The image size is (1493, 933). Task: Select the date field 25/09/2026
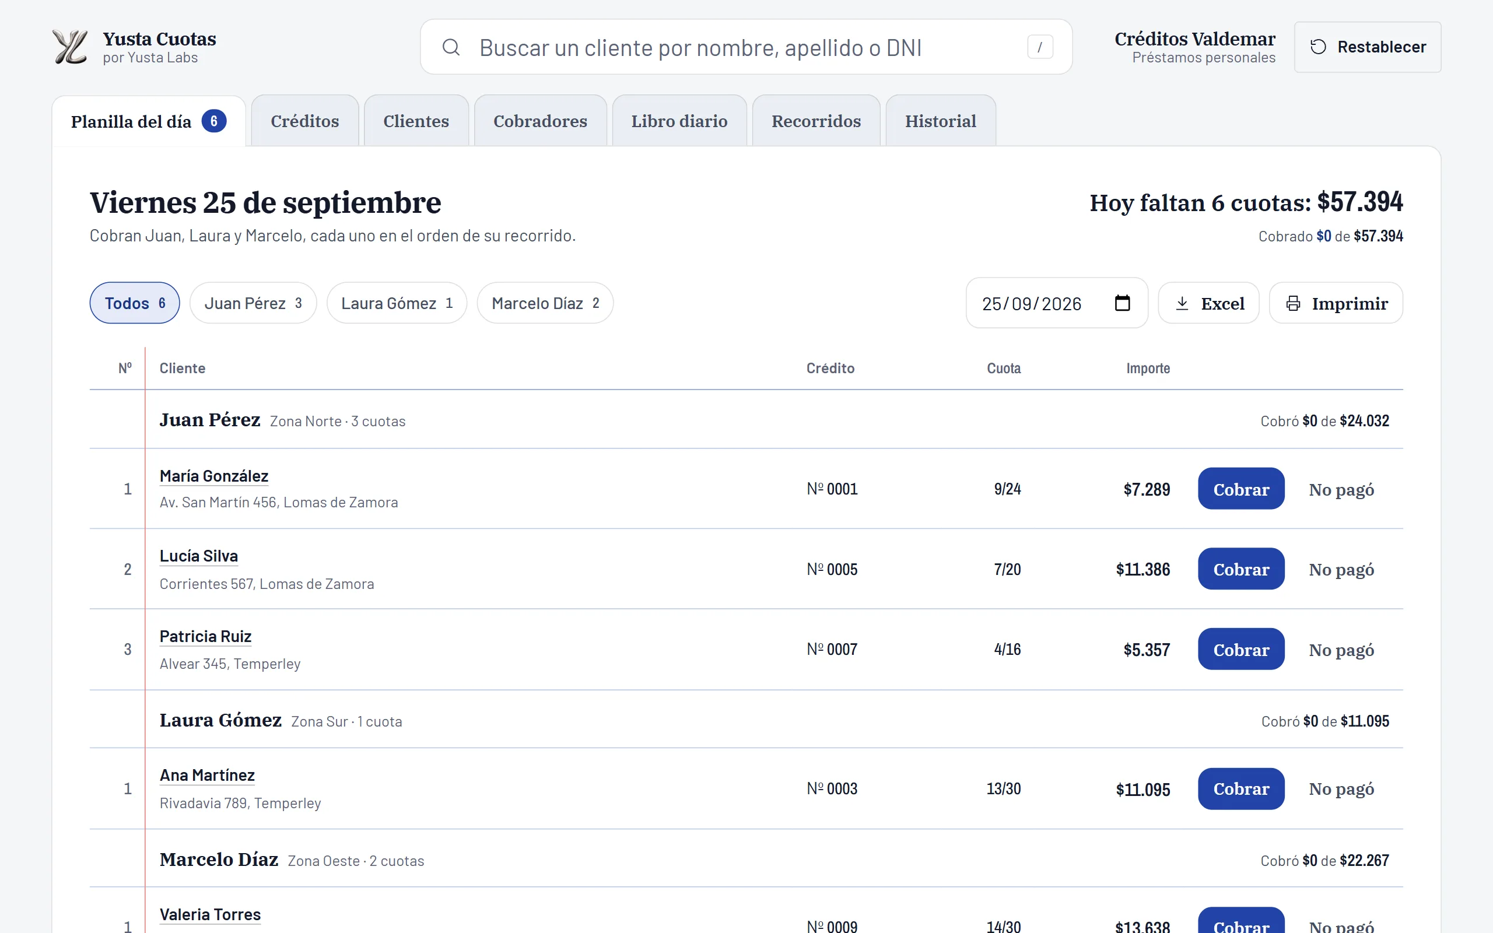pos(1056,303)
